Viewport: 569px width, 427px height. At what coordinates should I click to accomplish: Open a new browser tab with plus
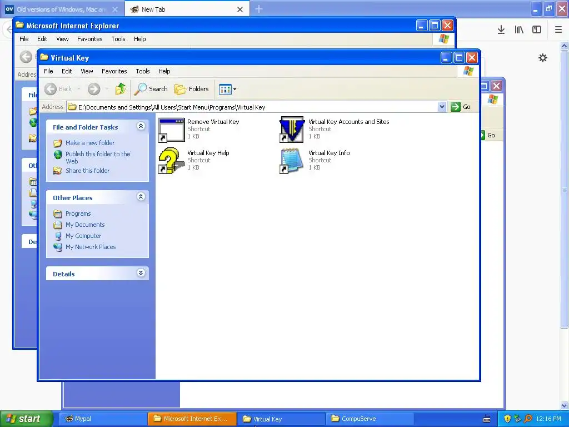259,9
